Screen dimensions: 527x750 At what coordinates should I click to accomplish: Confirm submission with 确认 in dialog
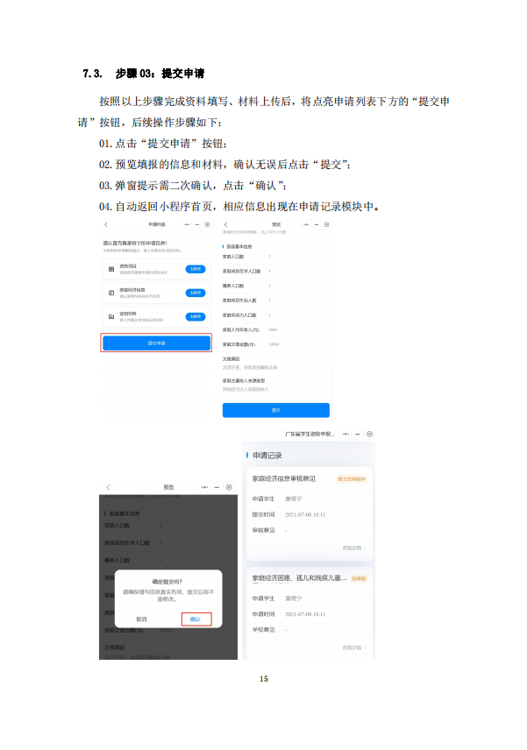196,619
